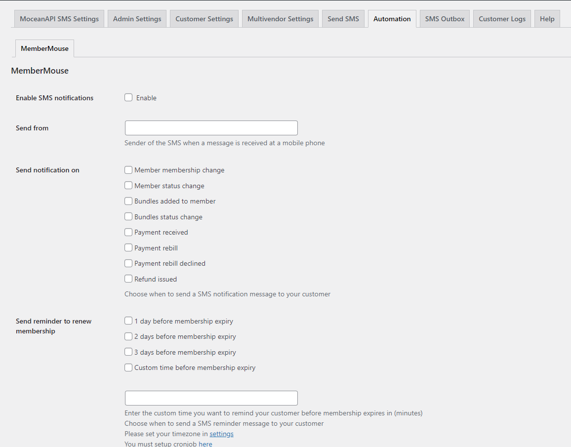Select the 'Sender of the SMS' help text

[225, 143]
